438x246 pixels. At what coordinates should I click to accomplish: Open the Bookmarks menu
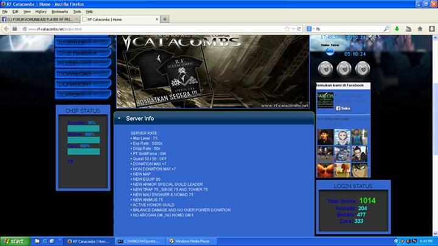(x=60, y=12)
